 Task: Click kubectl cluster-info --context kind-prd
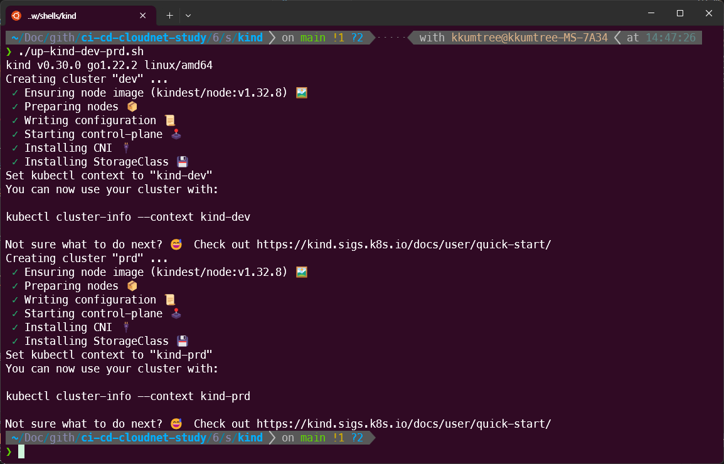(128, 396)
